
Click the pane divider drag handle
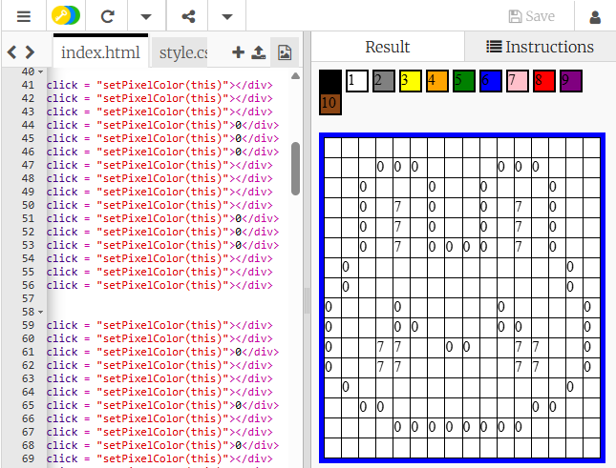click(307, 300)
